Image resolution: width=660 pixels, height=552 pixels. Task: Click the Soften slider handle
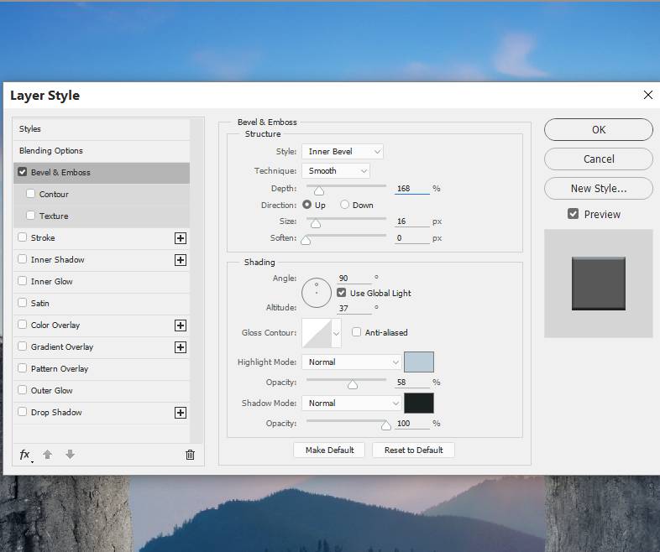[306, 240]
